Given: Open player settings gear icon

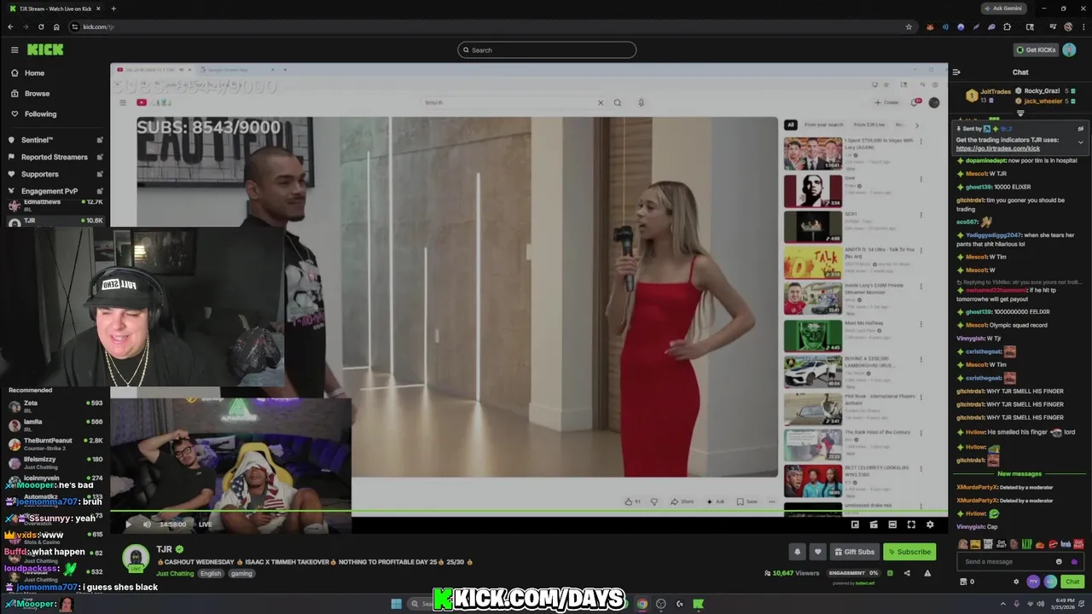Looking at the screenshot, I should (x=930, y=524).
